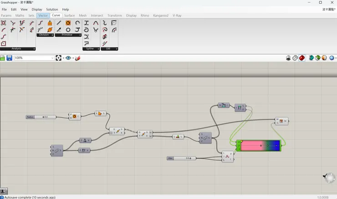Screen dimensions: 337x199
Task: Click the compass navigation widget on canvas
Action: point(330,178)
